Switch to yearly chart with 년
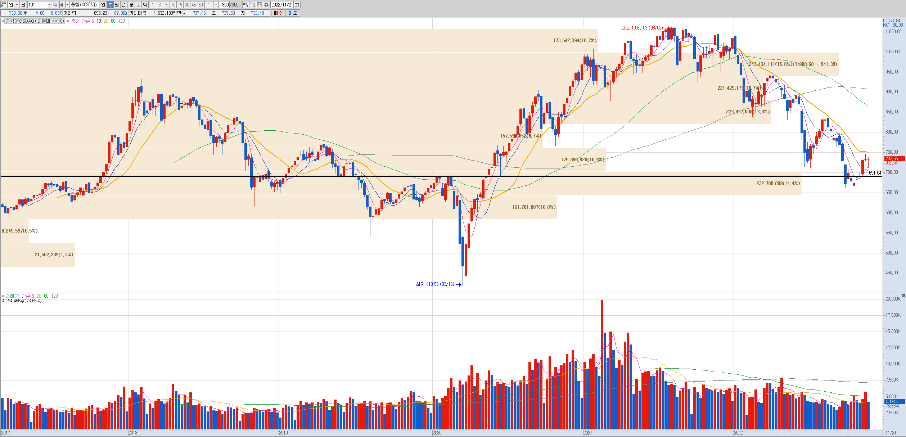This screenshot has height=437, width=906. (x=124, y=5)
